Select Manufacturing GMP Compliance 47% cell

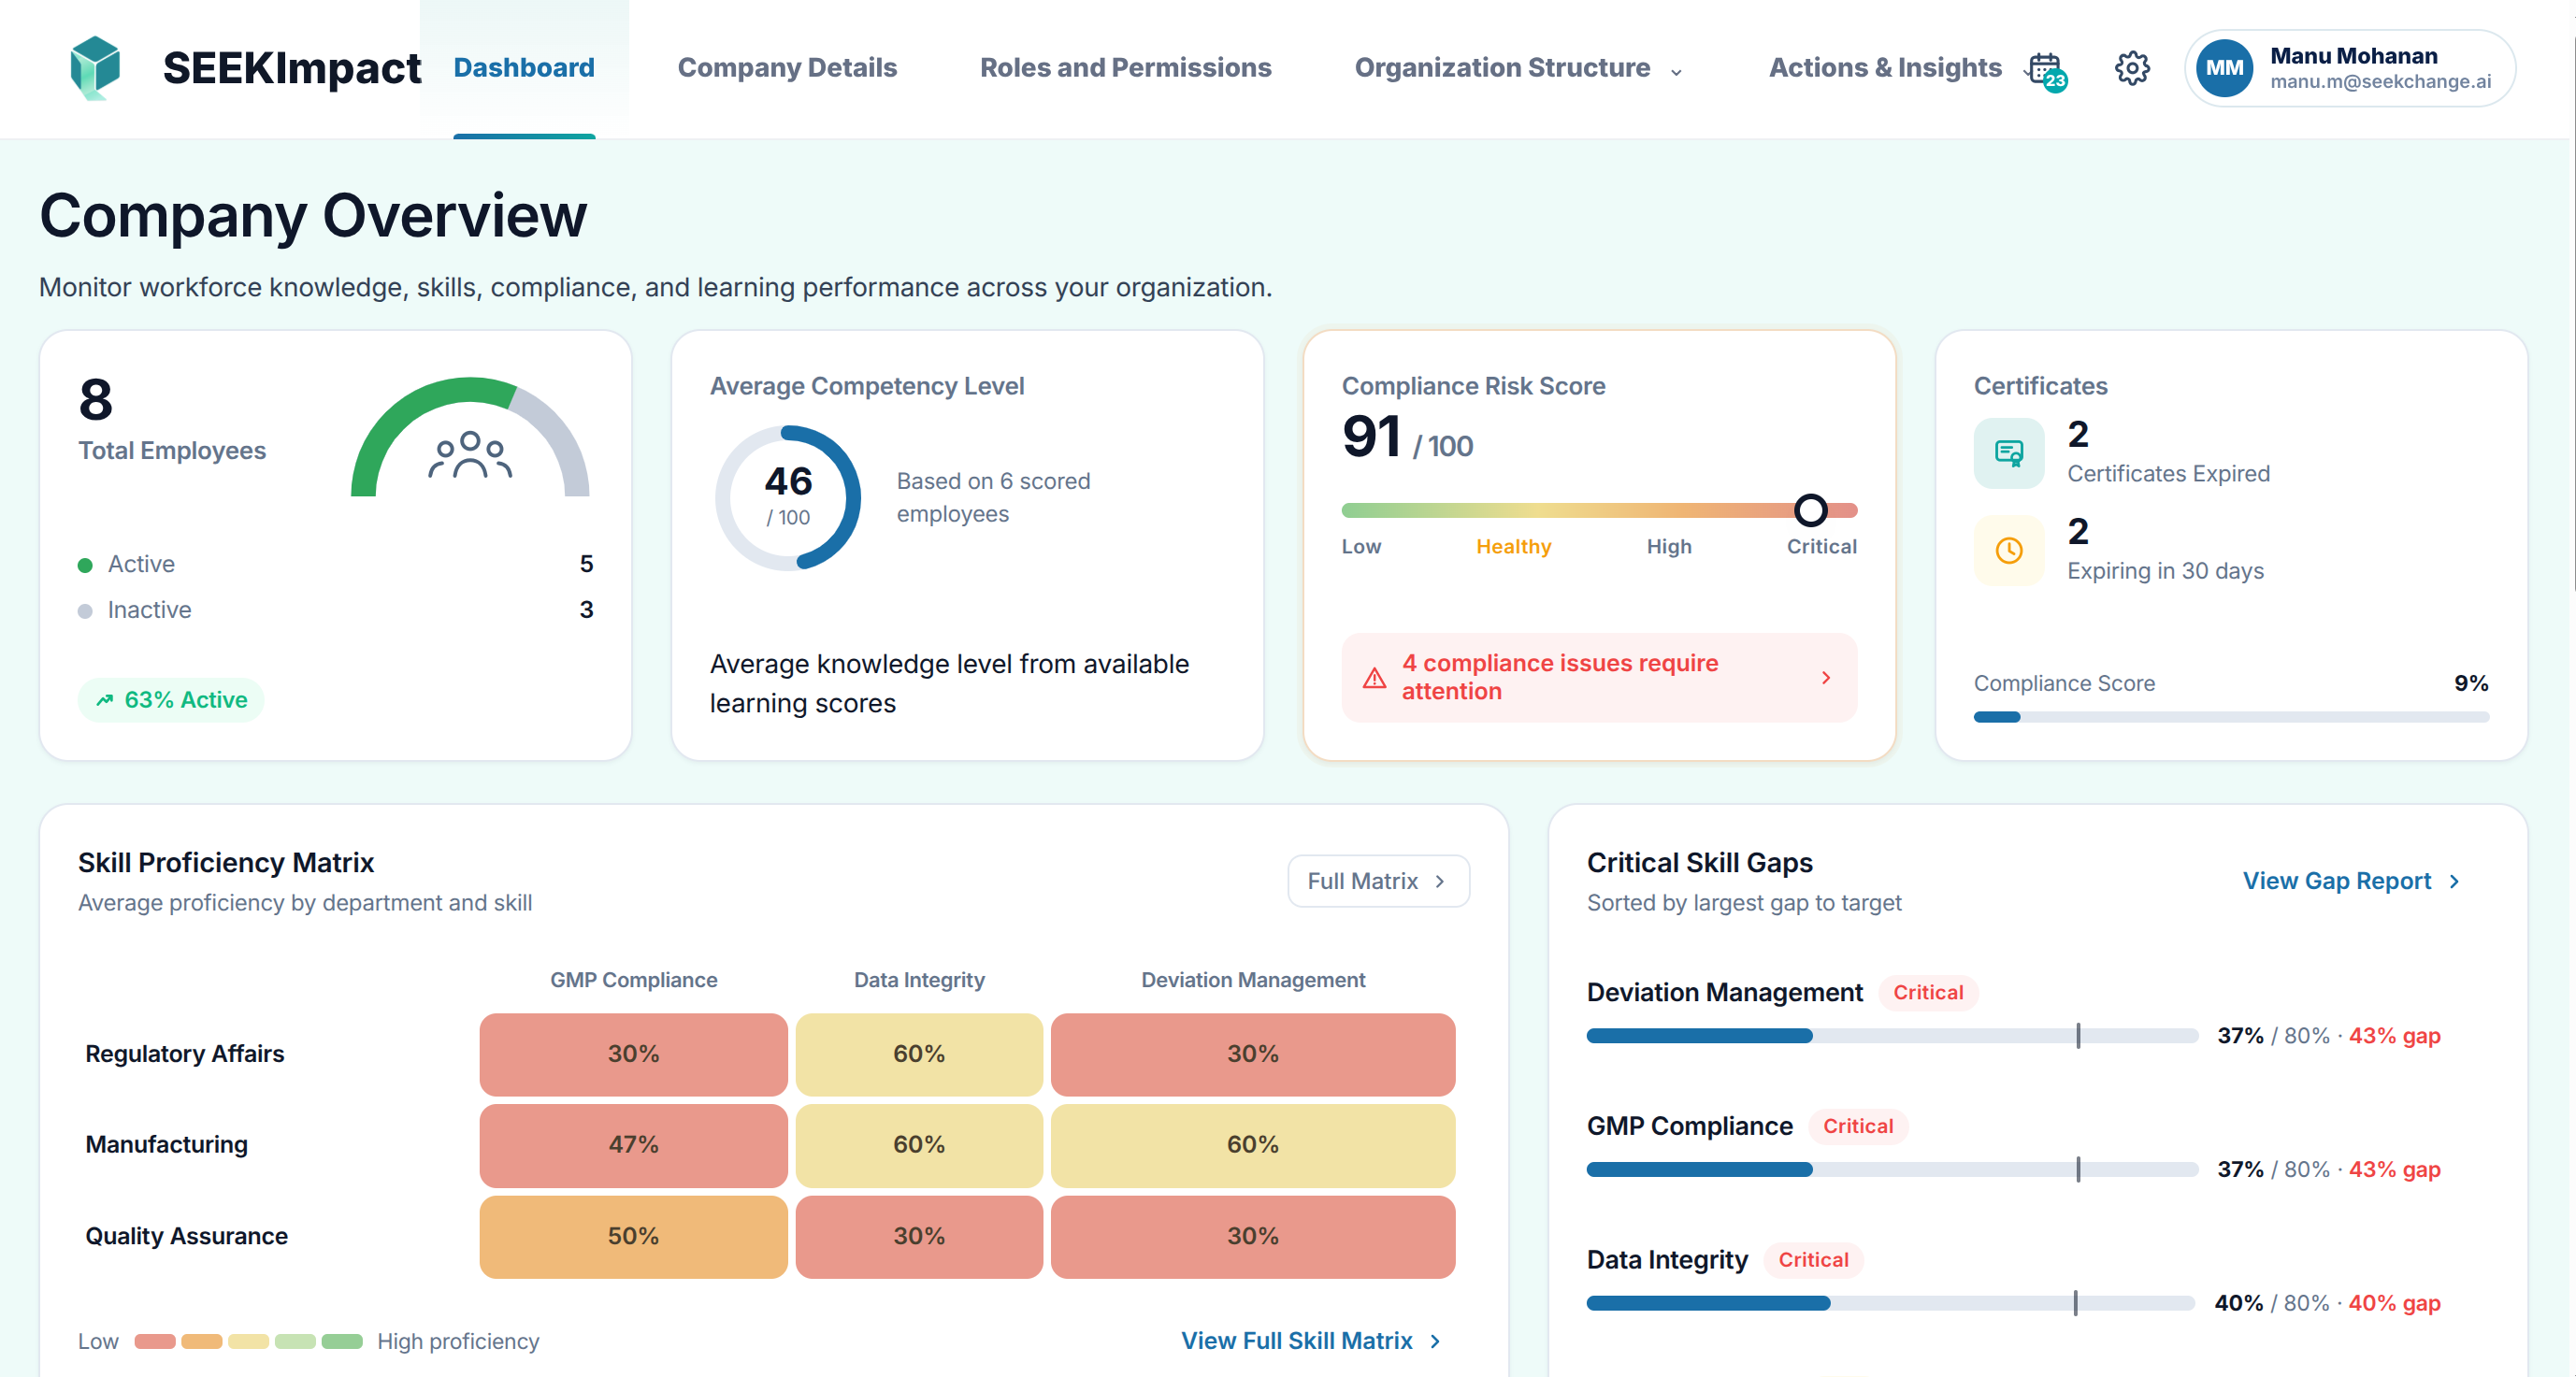[x=633, y=1145]
